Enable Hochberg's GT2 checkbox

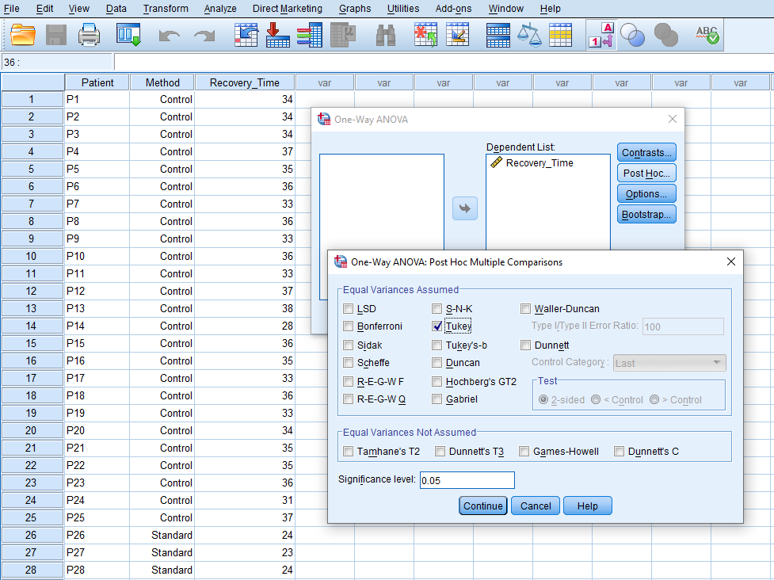tap(437, 382)
